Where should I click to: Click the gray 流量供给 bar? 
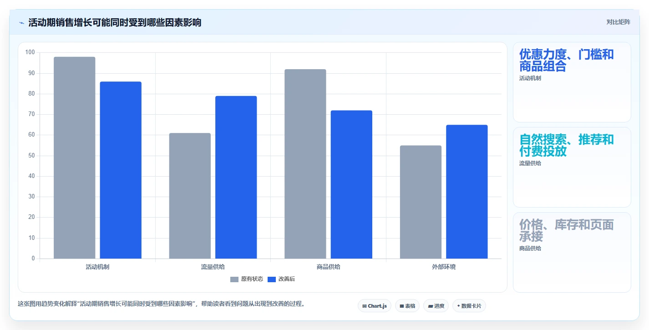coord(190,196)
